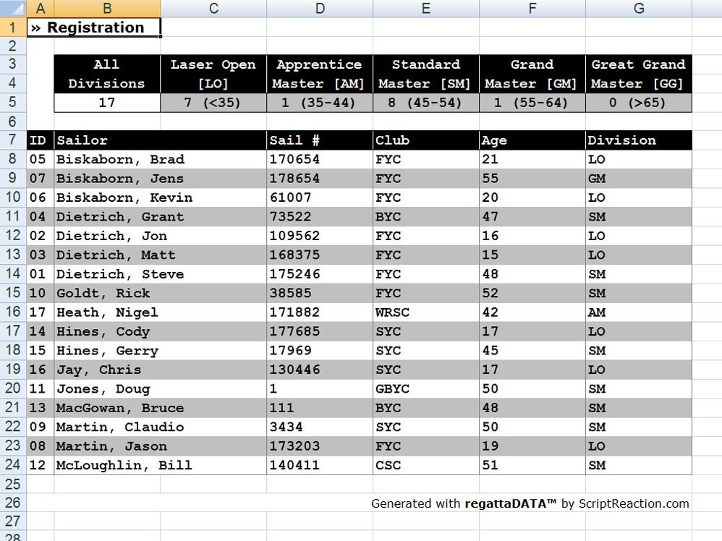Click sail number 109562
This screenshot has height=541, width=722.
[320, 236]
